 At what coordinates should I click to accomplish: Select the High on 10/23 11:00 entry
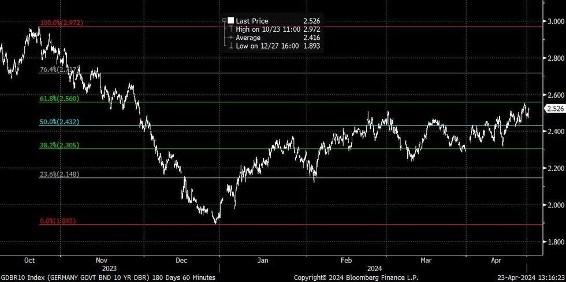[x=267, y=29]
